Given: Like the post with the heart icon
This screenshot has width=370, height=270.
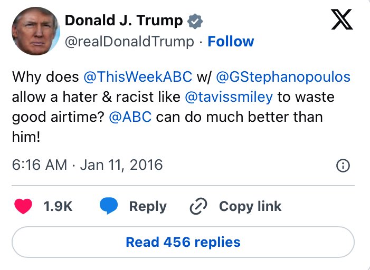Looking at the screenshot, I should click(x=23, y=206).
